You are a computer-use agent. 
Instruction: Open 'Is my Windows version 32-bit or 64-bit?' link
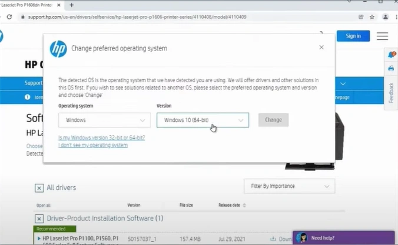[102, 137]
